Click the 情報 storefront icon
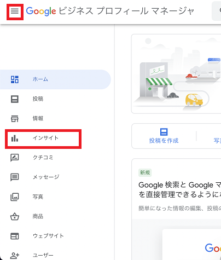Screen dimensions: 221x260 (15, 119)
